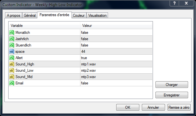The height and width of the screenshot is (116, 196).
Task: Click the Annuler button
Action: click(153, 107)
